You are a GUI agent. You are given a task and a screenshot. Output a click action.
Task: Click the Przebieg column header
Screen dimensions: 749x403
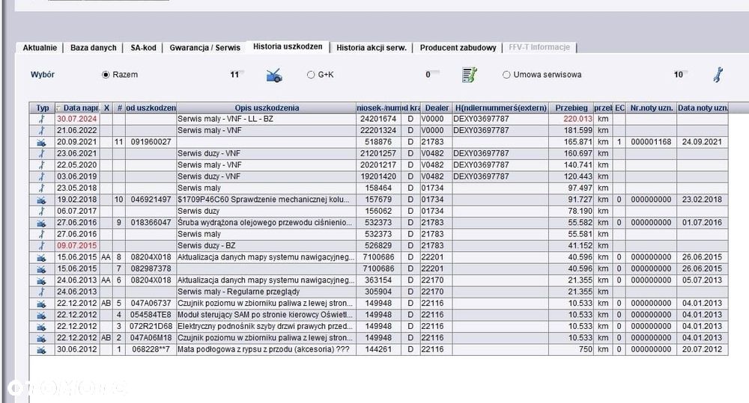pyautogui.click(x=571, y=108)
